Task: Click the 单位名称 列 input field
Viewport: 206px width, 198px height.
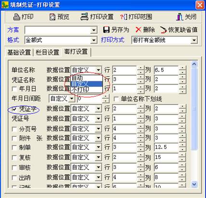Action: coord(166,70)
